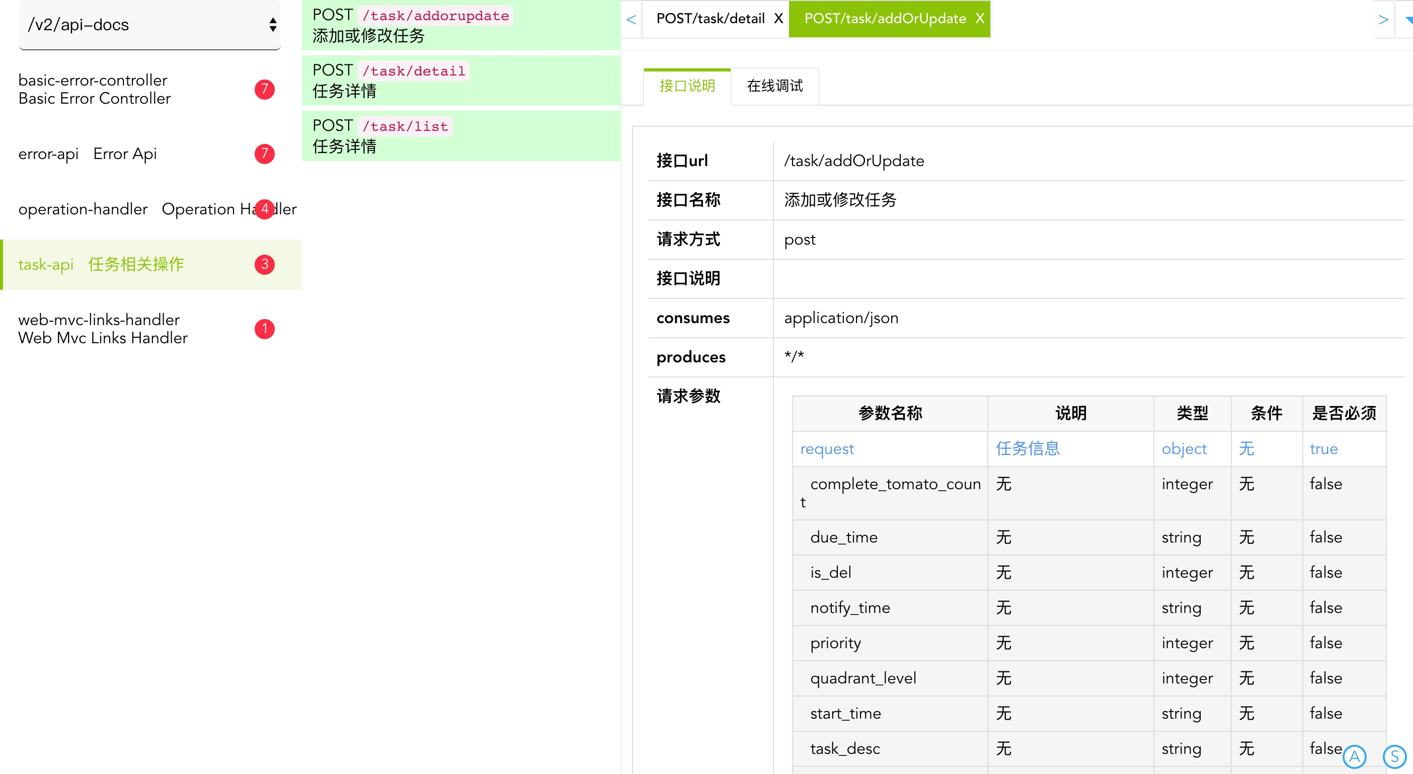The width and height of the screenshot is (1413, 774).
Task: Switch to the 接口说明 tab
Action: coord(687,86)
